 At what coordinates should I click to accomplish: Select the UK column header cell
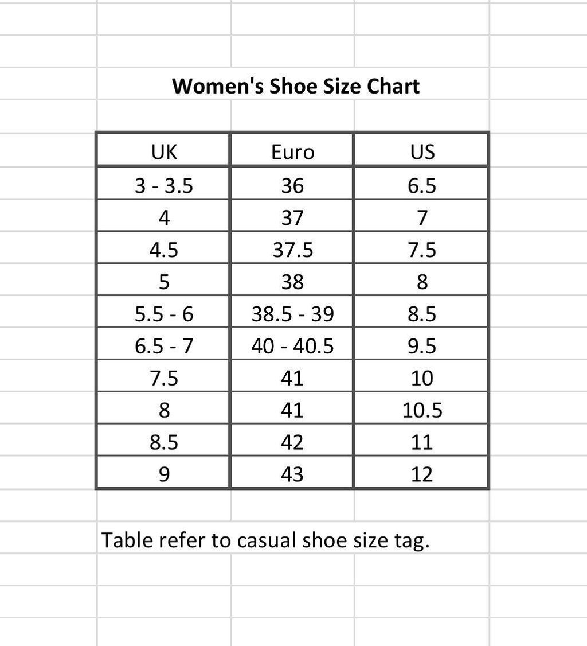tap(164, 151)
